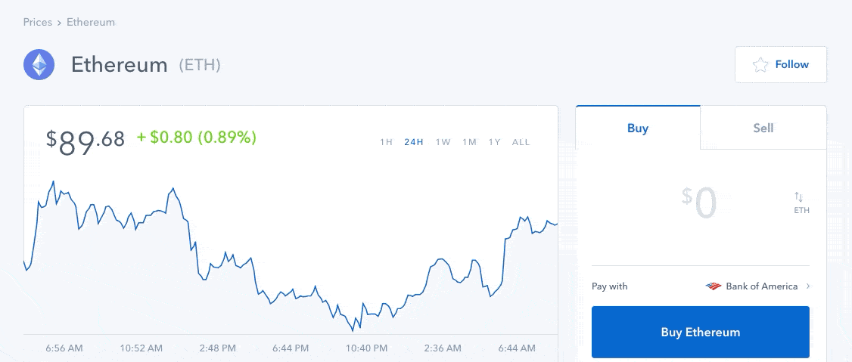Toggle the USD/ETH swap arrows icon
Image resolution: width=852 pixels, height=362 pixels.
798,196
